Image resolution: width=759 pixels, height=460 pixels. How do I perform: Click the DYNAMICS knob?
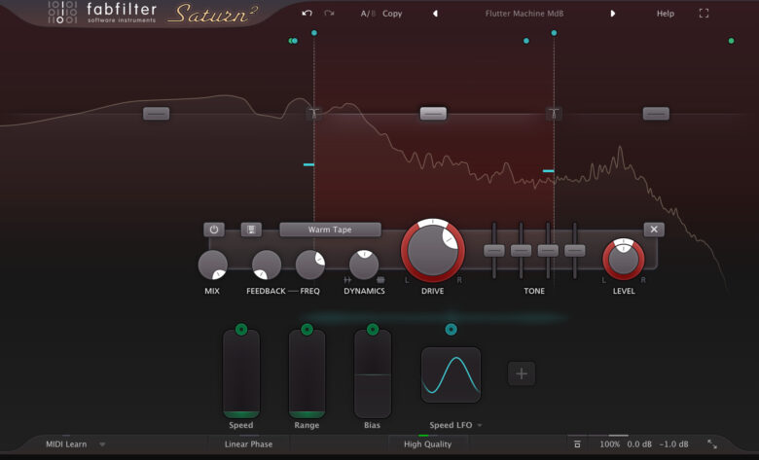click(x=364, y=265)
